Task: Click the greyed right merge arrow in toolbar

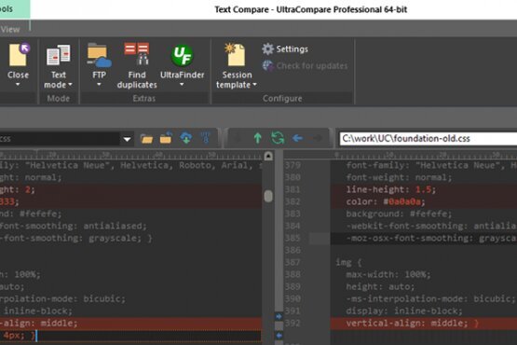Action: coord(318,138)
